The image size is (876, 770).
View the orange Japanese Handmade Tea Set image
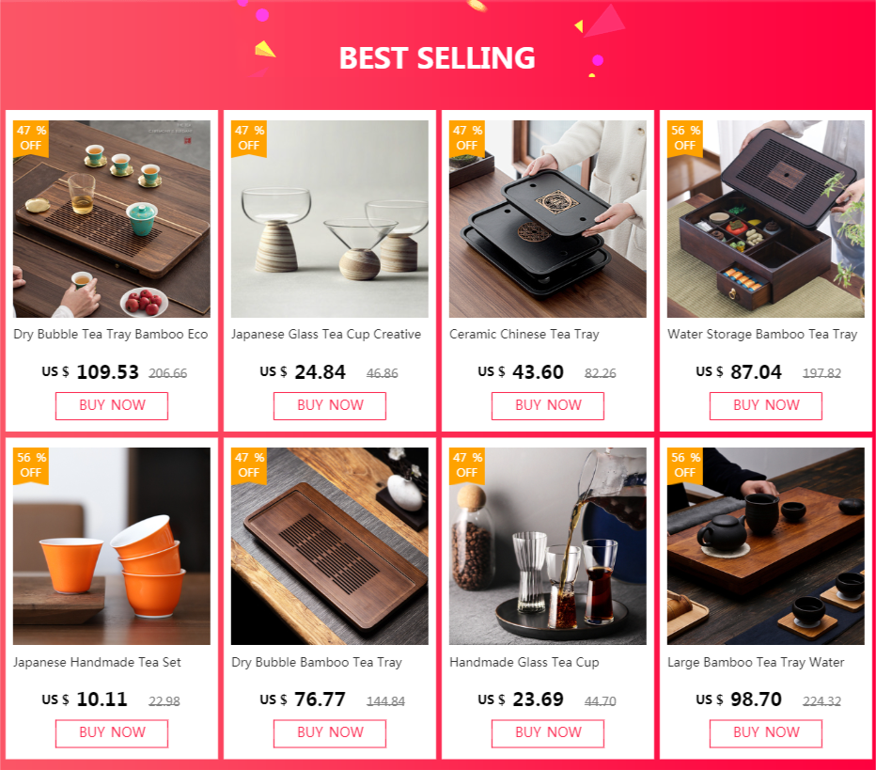[x=112, y=546]
